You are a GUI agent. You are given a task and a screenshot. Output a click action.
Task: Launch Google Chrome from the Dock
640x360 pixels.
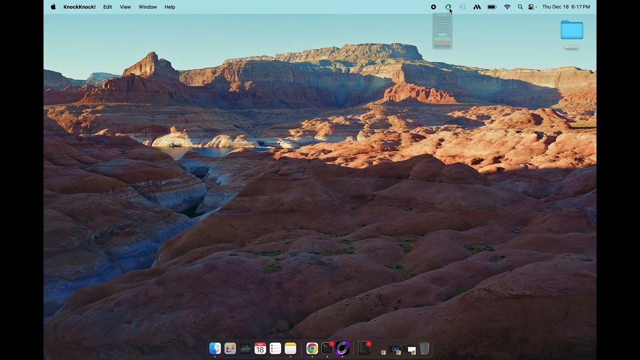pos(312,348)
